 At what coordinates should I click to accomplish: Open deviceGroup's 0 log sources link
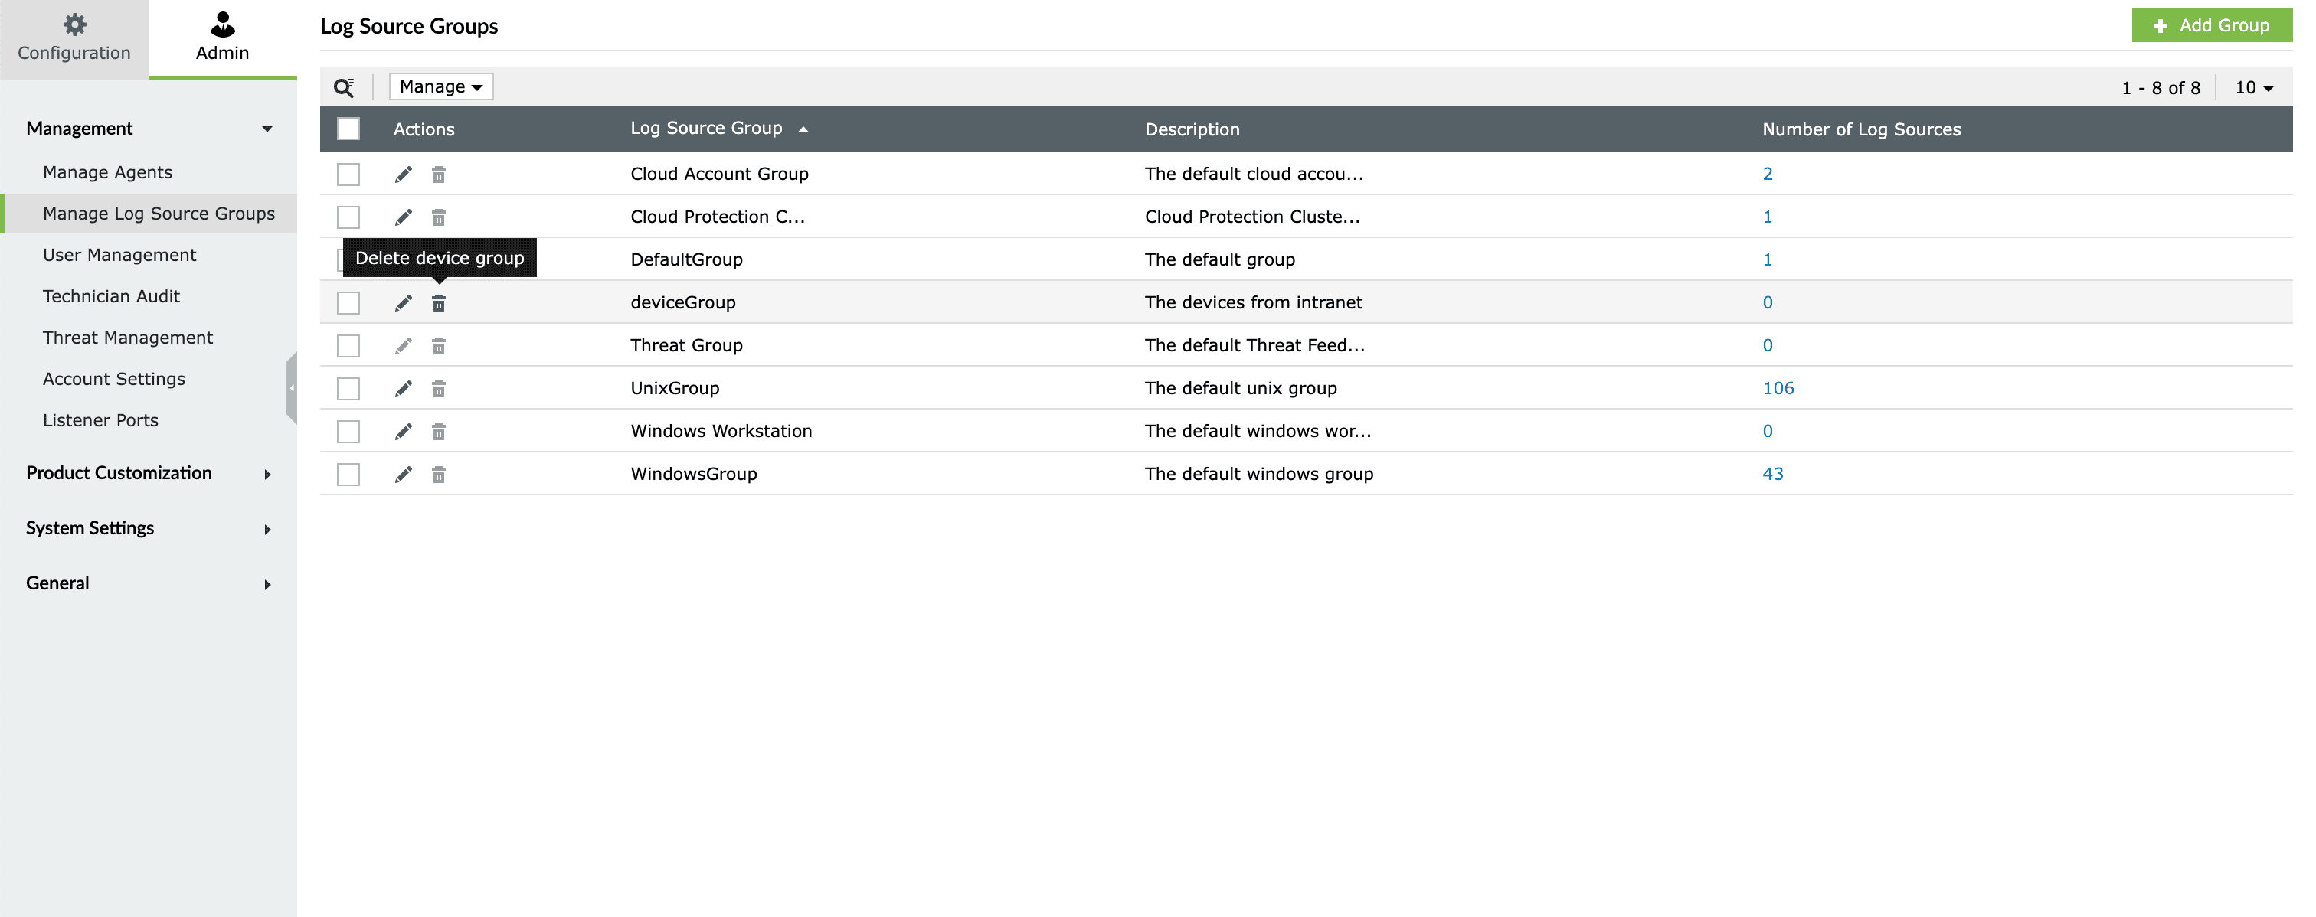click(1768, 302)
